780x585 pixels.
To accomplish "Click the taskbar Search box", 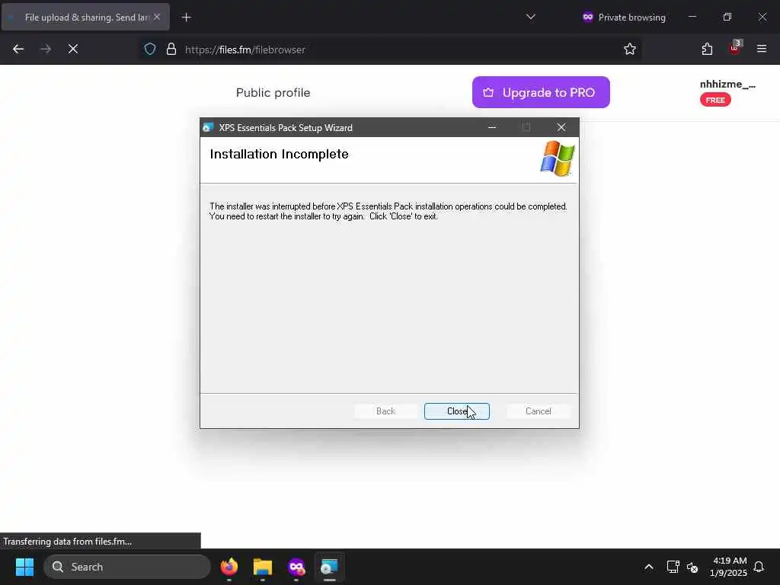I will coord(127,567).
